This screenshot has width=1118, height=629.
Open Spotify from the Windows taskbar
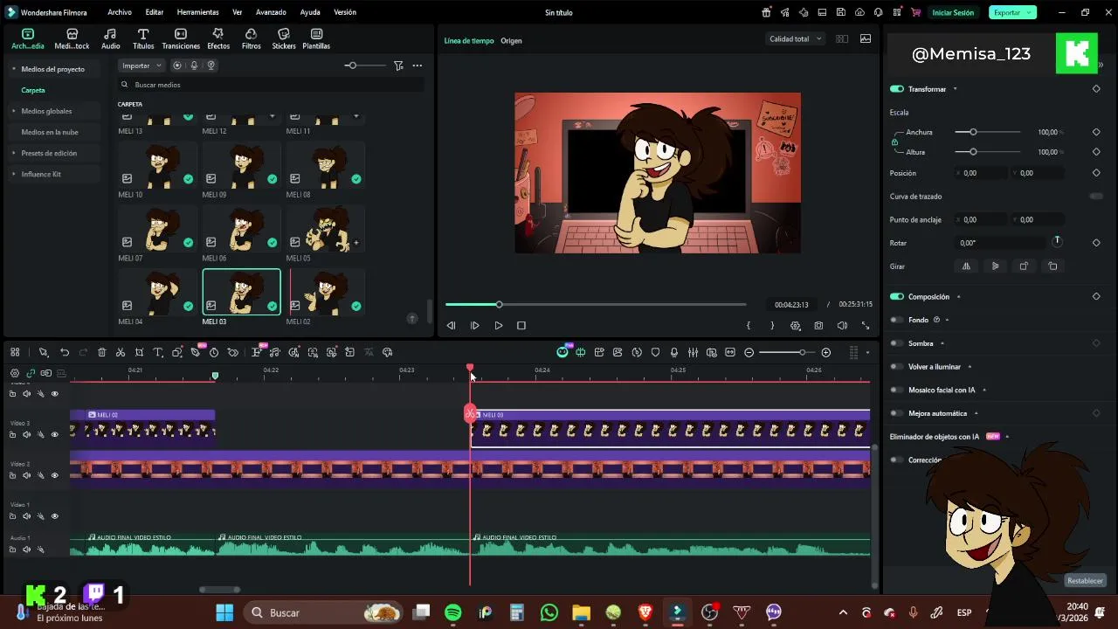pyautogui.click(x=453, y=612)
